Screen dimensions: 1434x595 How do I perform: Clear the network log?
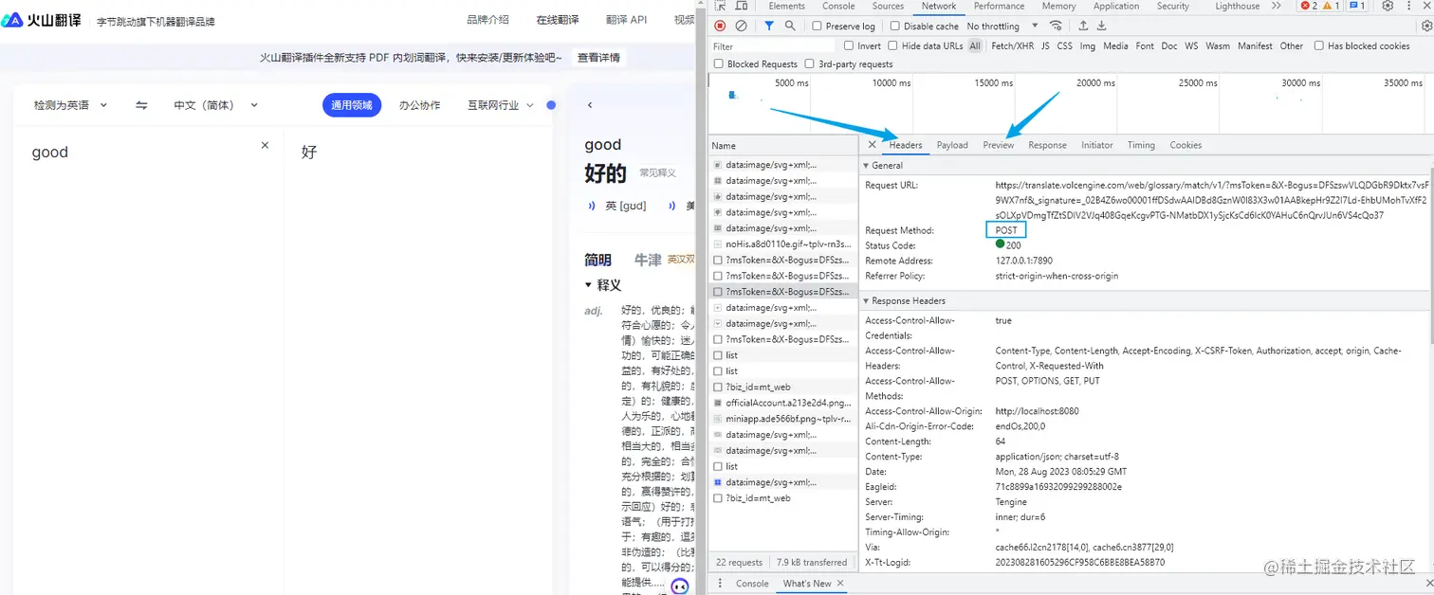pyautogui.click(x=742, y=27)
